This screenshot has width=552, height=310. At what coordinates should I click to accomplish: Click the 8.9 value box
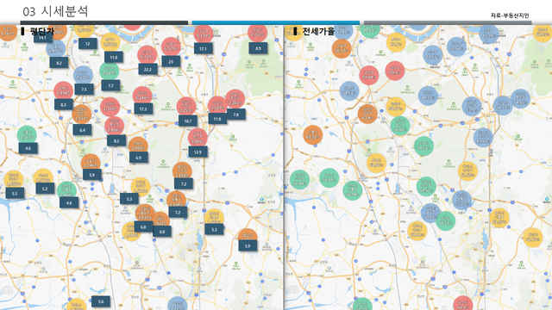click(x=258, y=48)
